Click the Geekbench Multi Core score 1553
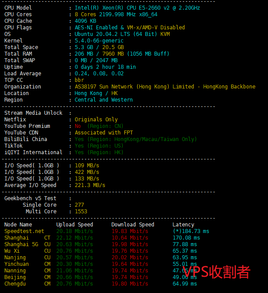This screenshot has width=268, height=293. pyautogui.click(x=81, y=212)
